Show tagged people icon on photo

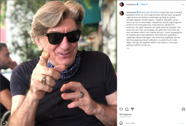pos(4,123)
